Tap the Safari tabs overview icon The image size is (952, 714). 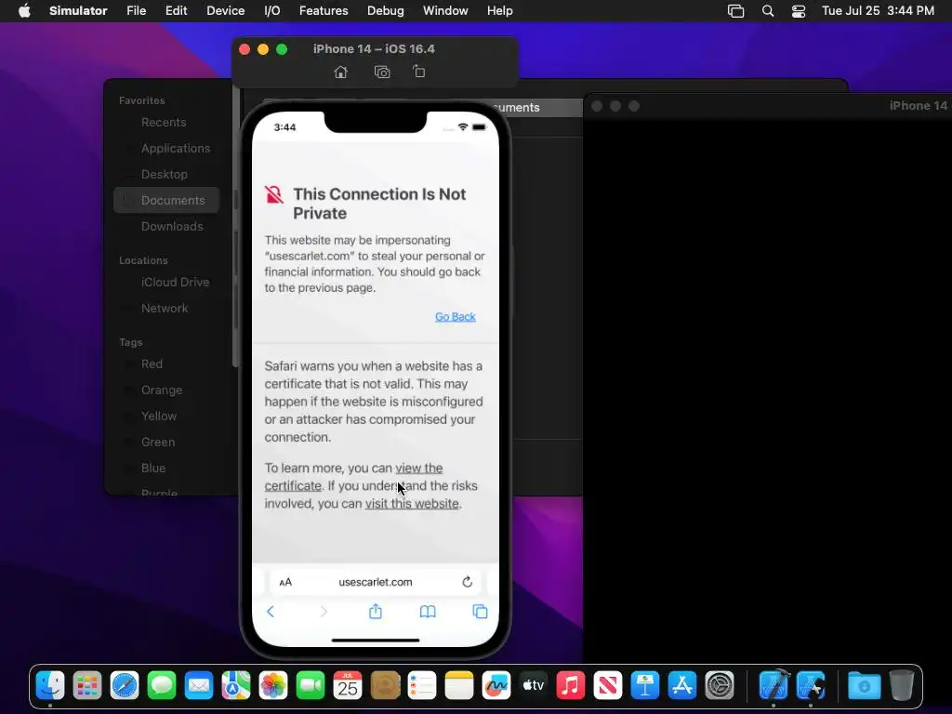point(481,612)
